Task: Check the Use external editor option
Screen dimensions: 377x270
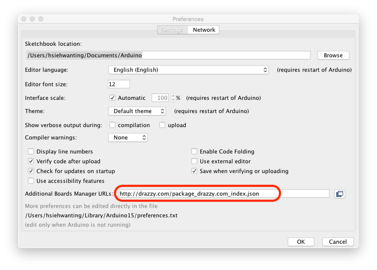Action: [x=194, y=161]
